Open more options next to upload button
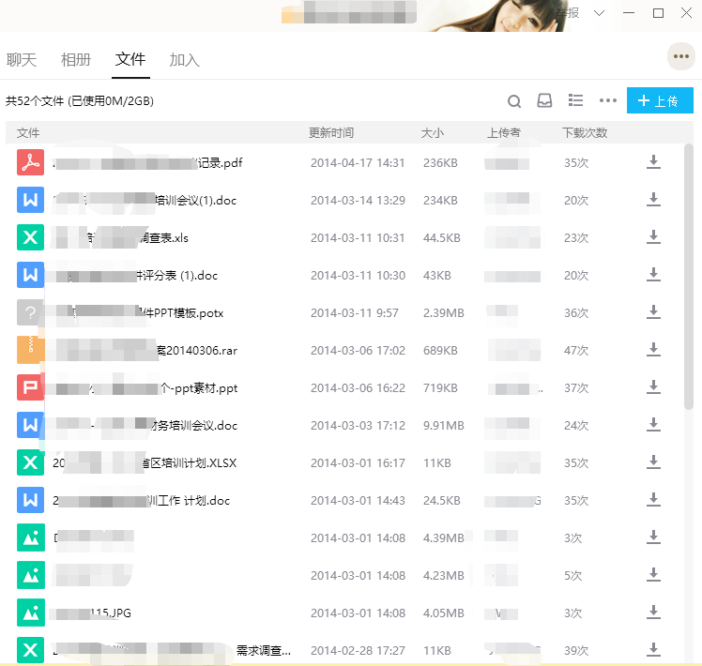Image resolution: width=702 pixels, height=666 pixels. click(x=607, y=100)
